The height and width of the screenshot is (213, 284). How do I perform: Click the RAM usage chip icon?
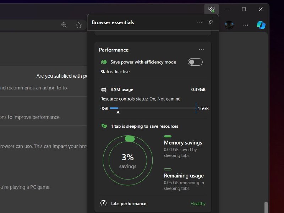pos(104,90)
